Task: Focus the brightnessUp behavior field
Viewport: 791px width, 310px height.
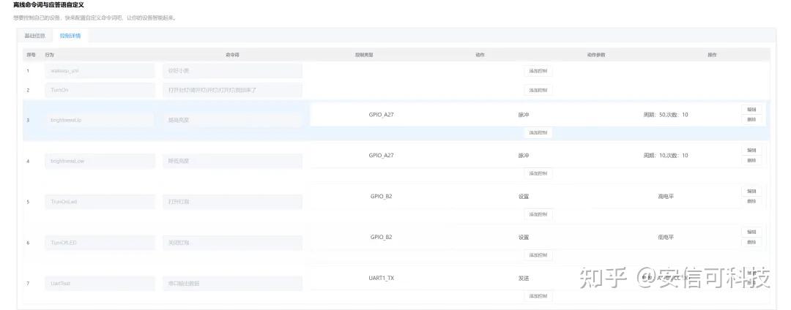Action: pyautogui.click(x=100, y=121)
